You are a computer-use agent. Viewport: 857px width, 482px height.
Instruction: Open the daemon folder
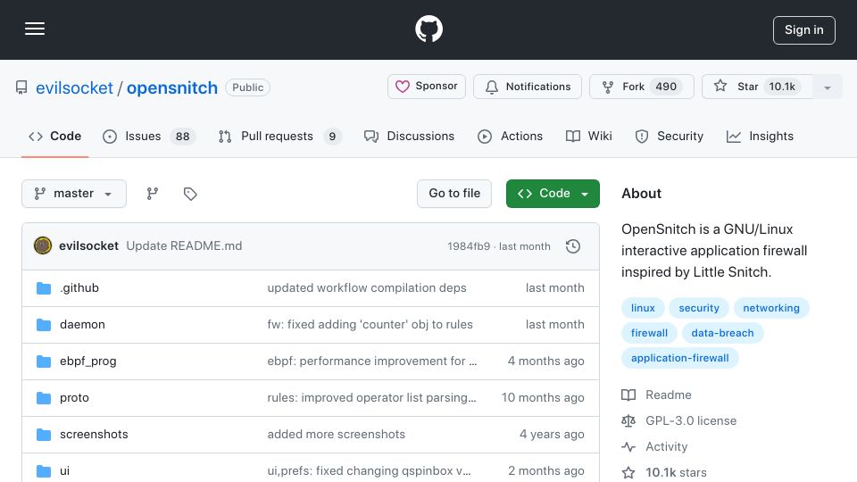point(82,325)
